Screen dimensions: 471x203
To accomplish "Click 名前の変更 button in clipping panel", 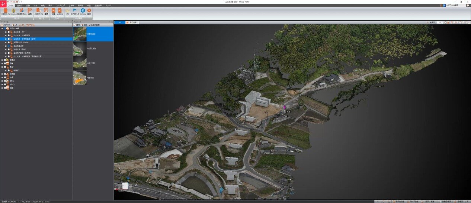I will pos(94,25).
